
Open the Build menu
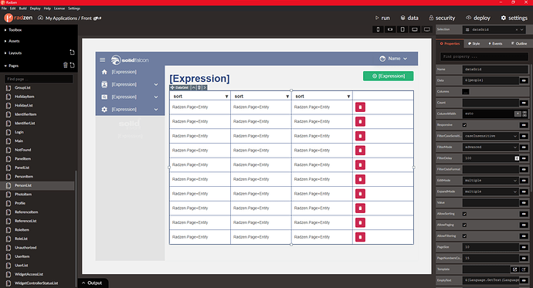tap(22, 8)
